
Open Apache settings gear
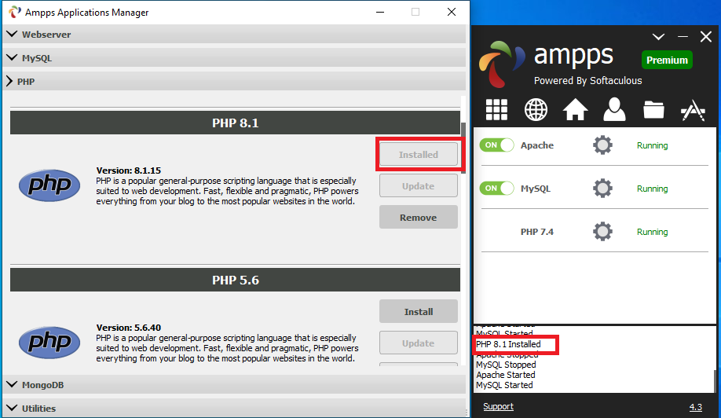pos(602,145)
